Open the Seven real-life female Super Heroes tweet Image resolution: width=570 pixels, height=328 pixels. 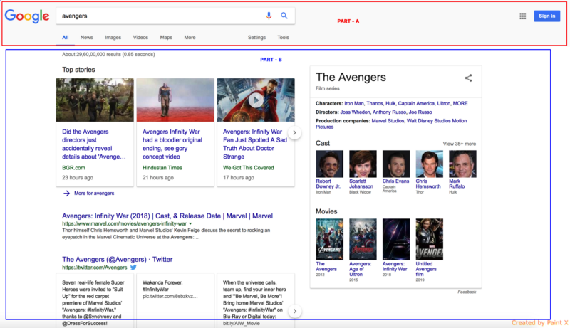coord(94,302)
